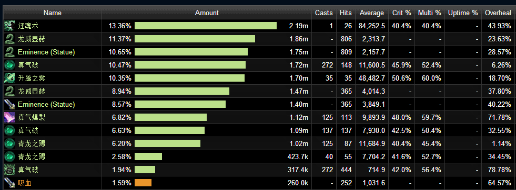The height and width of the screenshot is (190, 516).
Task: Click the green orb icon for 青龙之赐 6.20%
Action: (x=9, y=144)
